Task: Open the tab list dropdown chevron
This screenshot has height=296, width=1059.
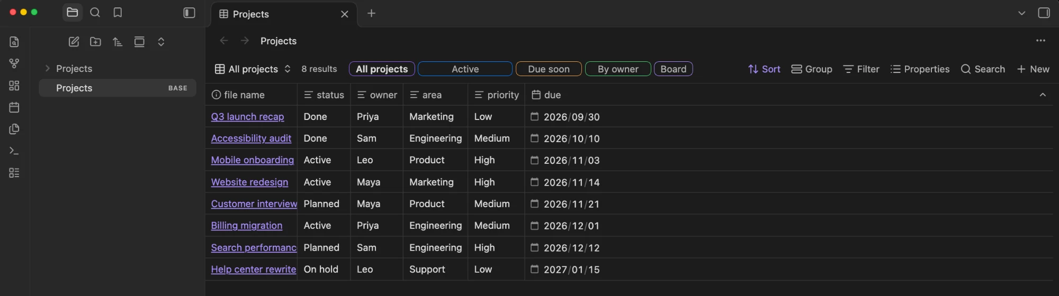Action: [1022, 13]
